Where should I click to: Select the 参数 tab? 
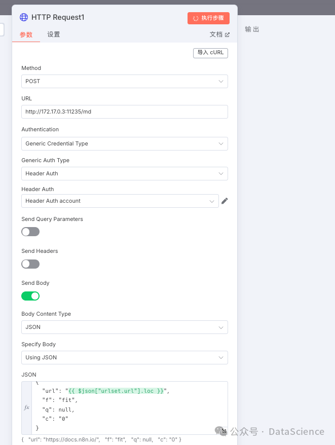coord(26,34)
